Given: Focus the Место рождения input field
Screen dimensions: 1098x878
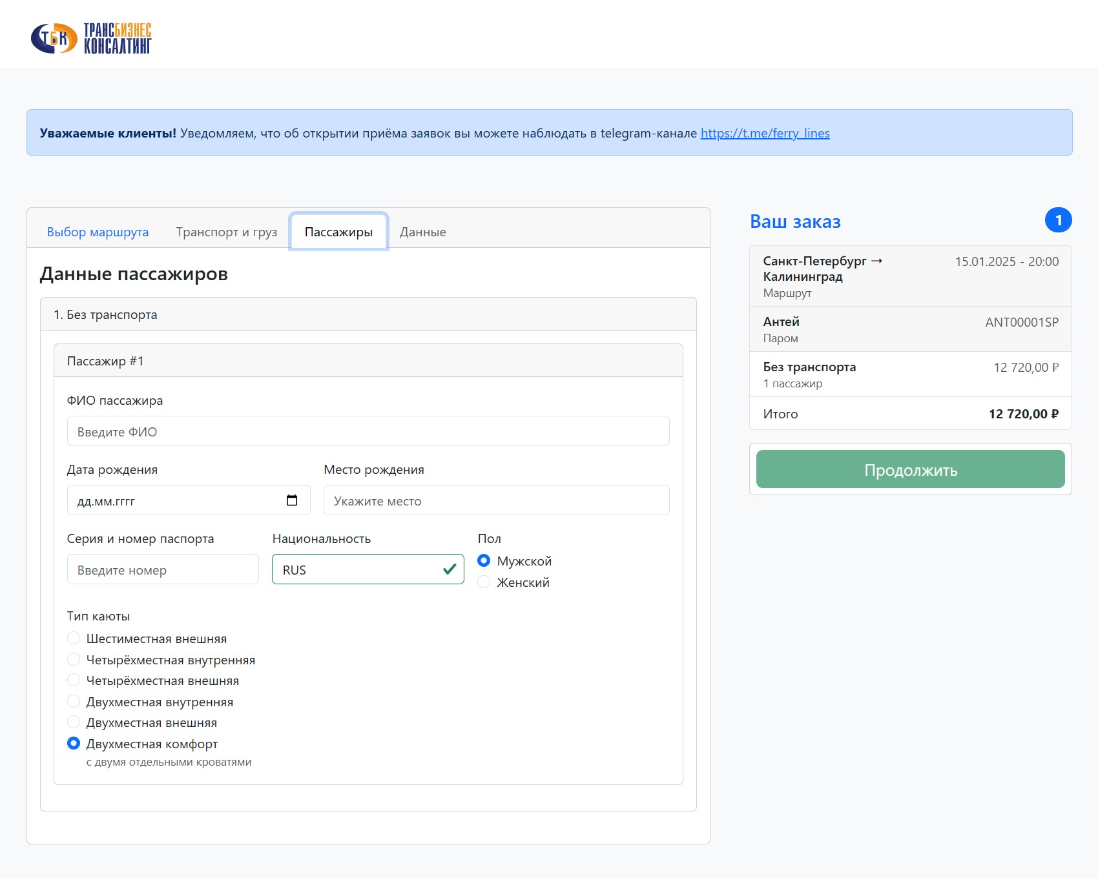Looking at the screenshot, I should (x=496, y=500).
